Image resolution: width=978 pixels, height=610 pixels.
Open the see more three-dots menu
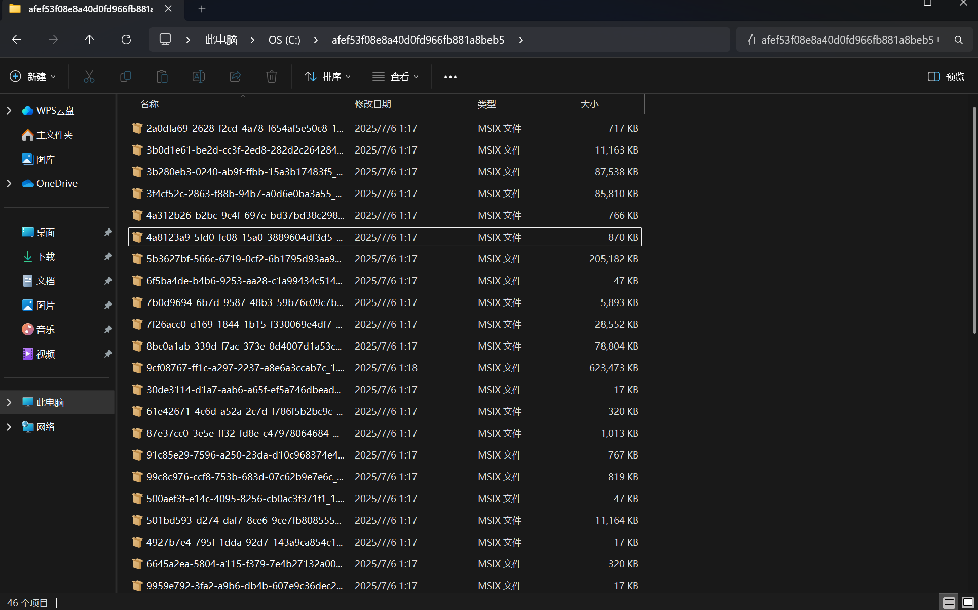pyautogui.click(x=450, y=77)
